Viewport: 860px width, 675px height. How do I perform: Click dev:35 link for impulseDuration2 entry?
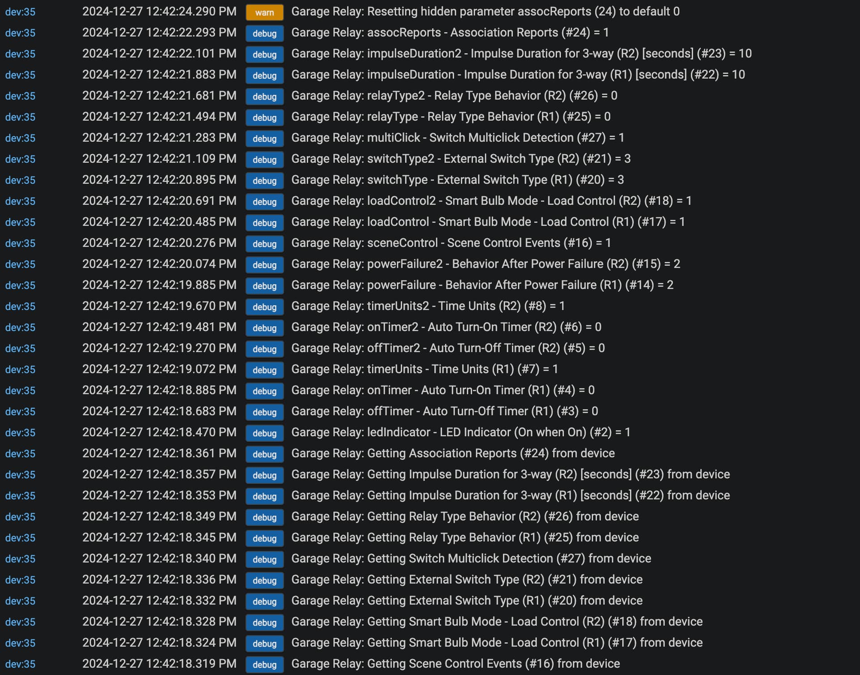20,54
